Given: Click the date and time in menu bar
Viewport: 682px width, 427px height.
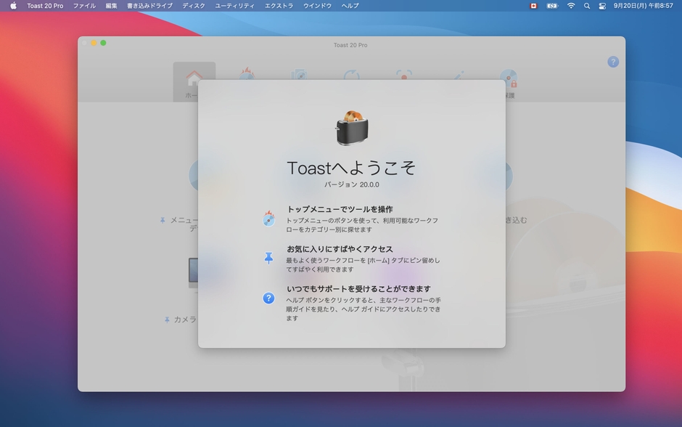Looking at the screenshot, I should (x=643, y=6).
